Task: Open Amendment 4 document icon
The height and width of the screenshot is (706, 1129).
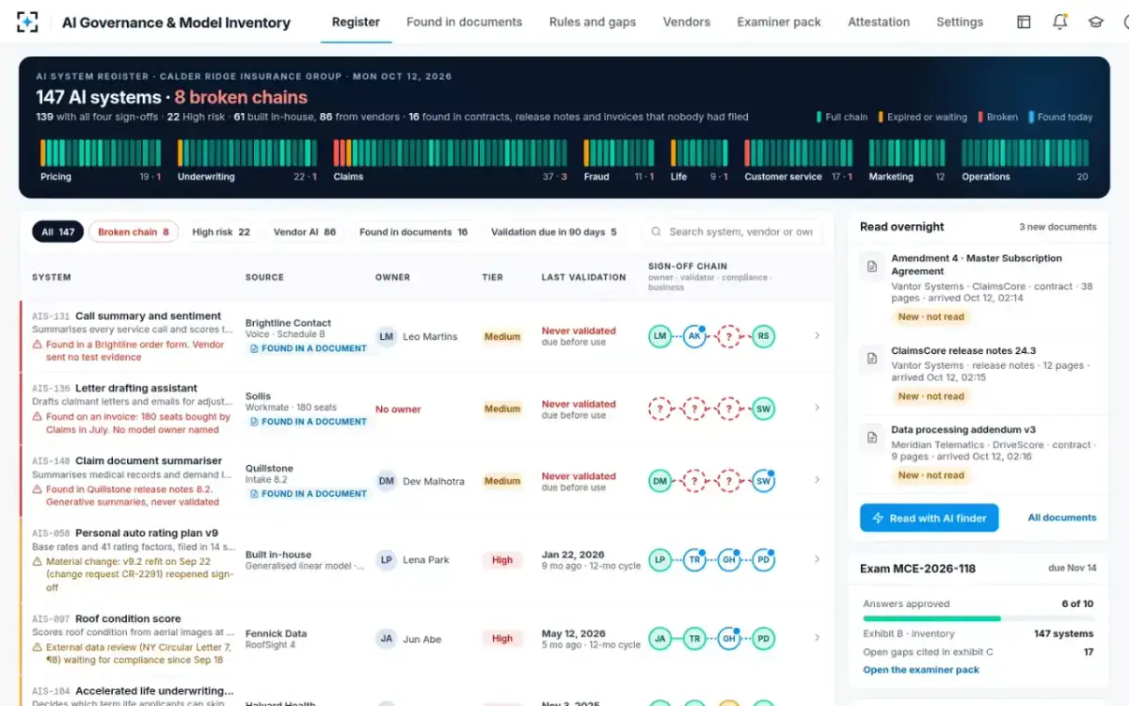Action: (872, 267)
